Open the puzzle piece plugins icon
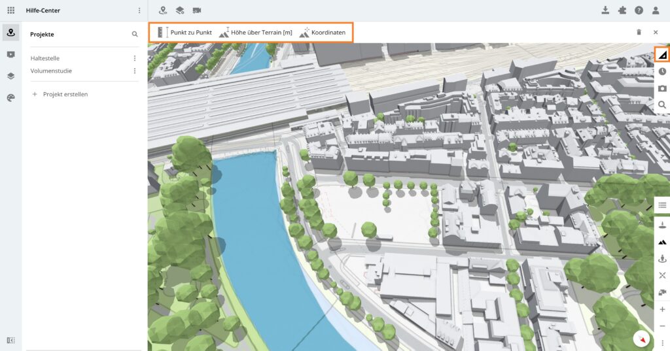The height and width of the screenshot is (351, 670). [x=622, y=10]
